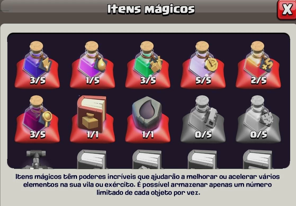Select the blue Power Potion with lightning

coord(37,64)
